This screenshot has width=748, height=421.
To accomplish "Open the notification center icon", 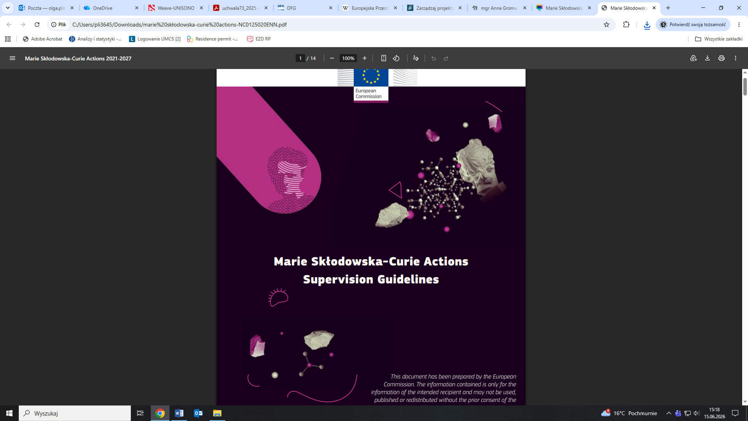I will (x=735, y=413).
